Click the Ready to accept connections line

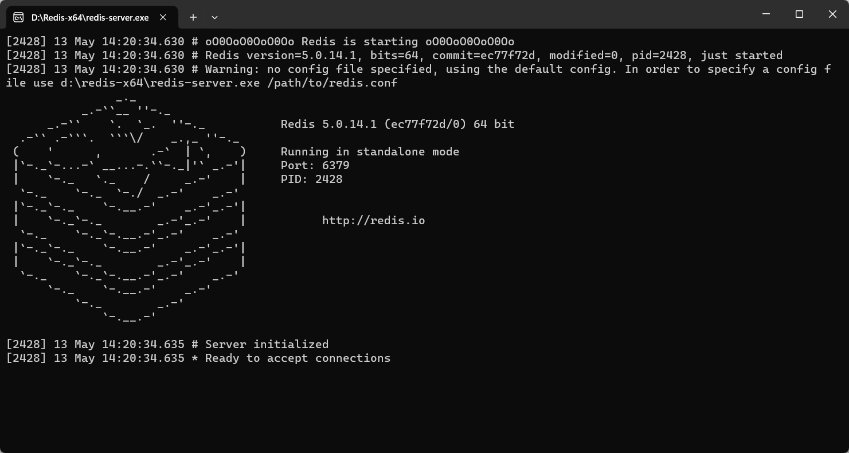[x=198, y=358]
